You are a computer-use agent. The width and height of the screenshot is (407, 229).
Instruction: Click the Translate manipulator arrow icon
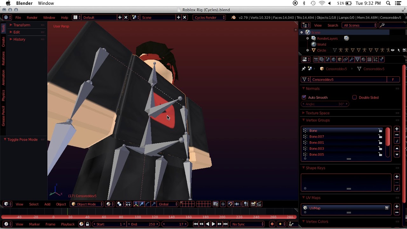pyautogui.click(x=141, y=204)
